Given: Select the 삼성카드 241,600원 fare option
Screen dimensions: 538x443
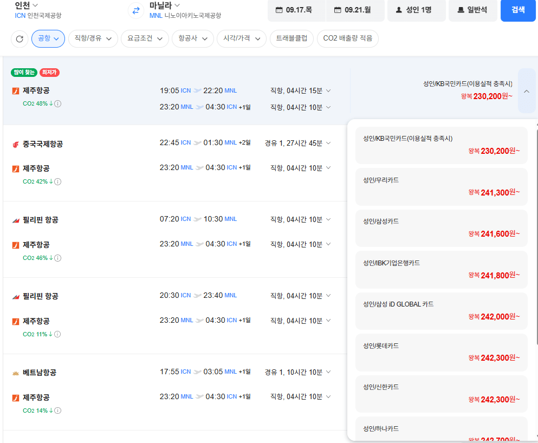Looking at the screenshot, I should tap(441, 228).
